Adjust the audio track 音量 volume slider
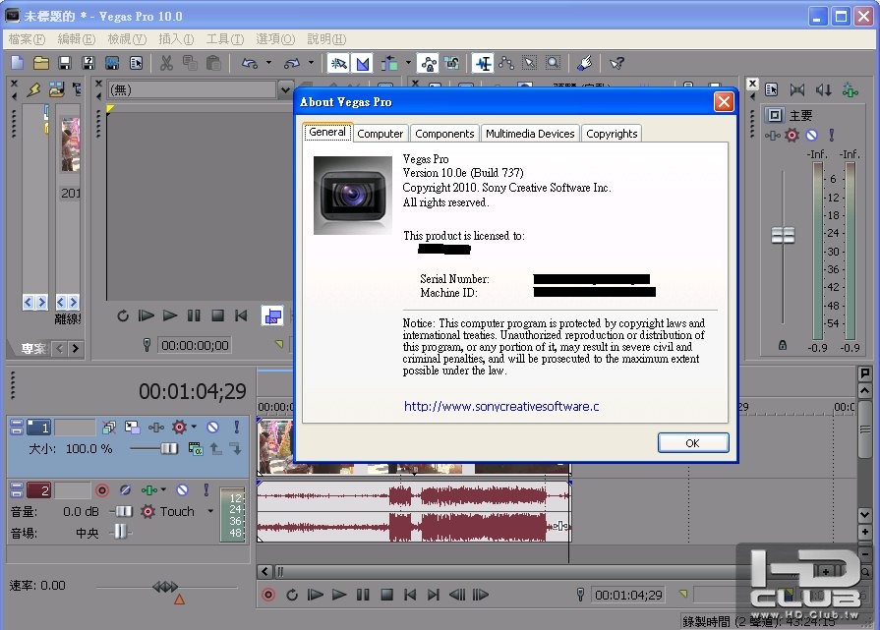 pos(123,511)
